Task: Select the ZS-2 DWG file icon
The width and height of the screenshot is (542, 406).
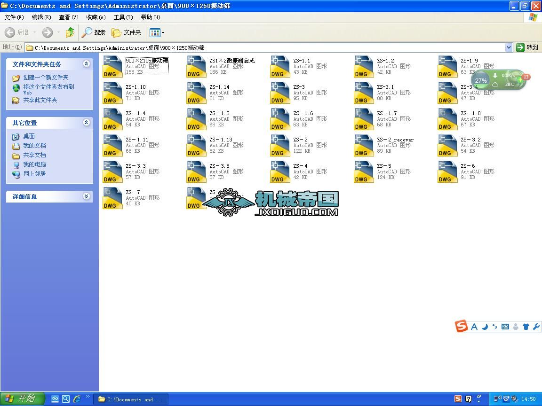Action: tap(280, 145)
